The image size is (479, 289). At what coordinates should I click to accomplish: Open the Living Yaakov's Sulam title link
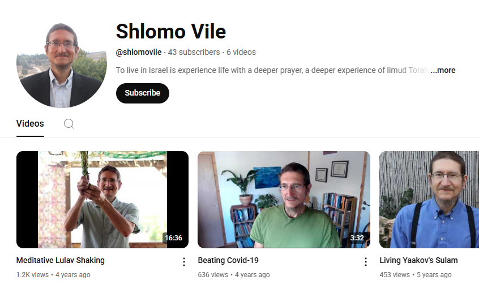(418, 260)
